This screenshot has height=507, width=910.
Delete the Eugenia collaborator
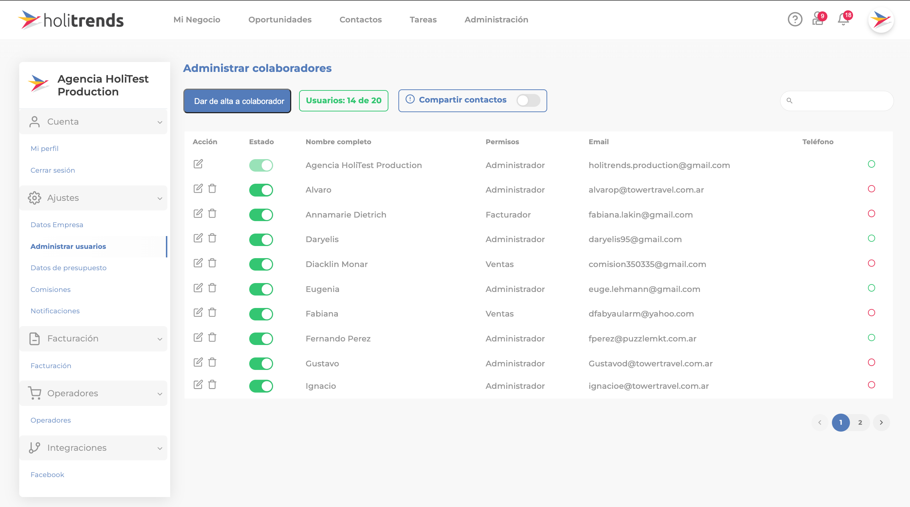(x=212, y=288)
